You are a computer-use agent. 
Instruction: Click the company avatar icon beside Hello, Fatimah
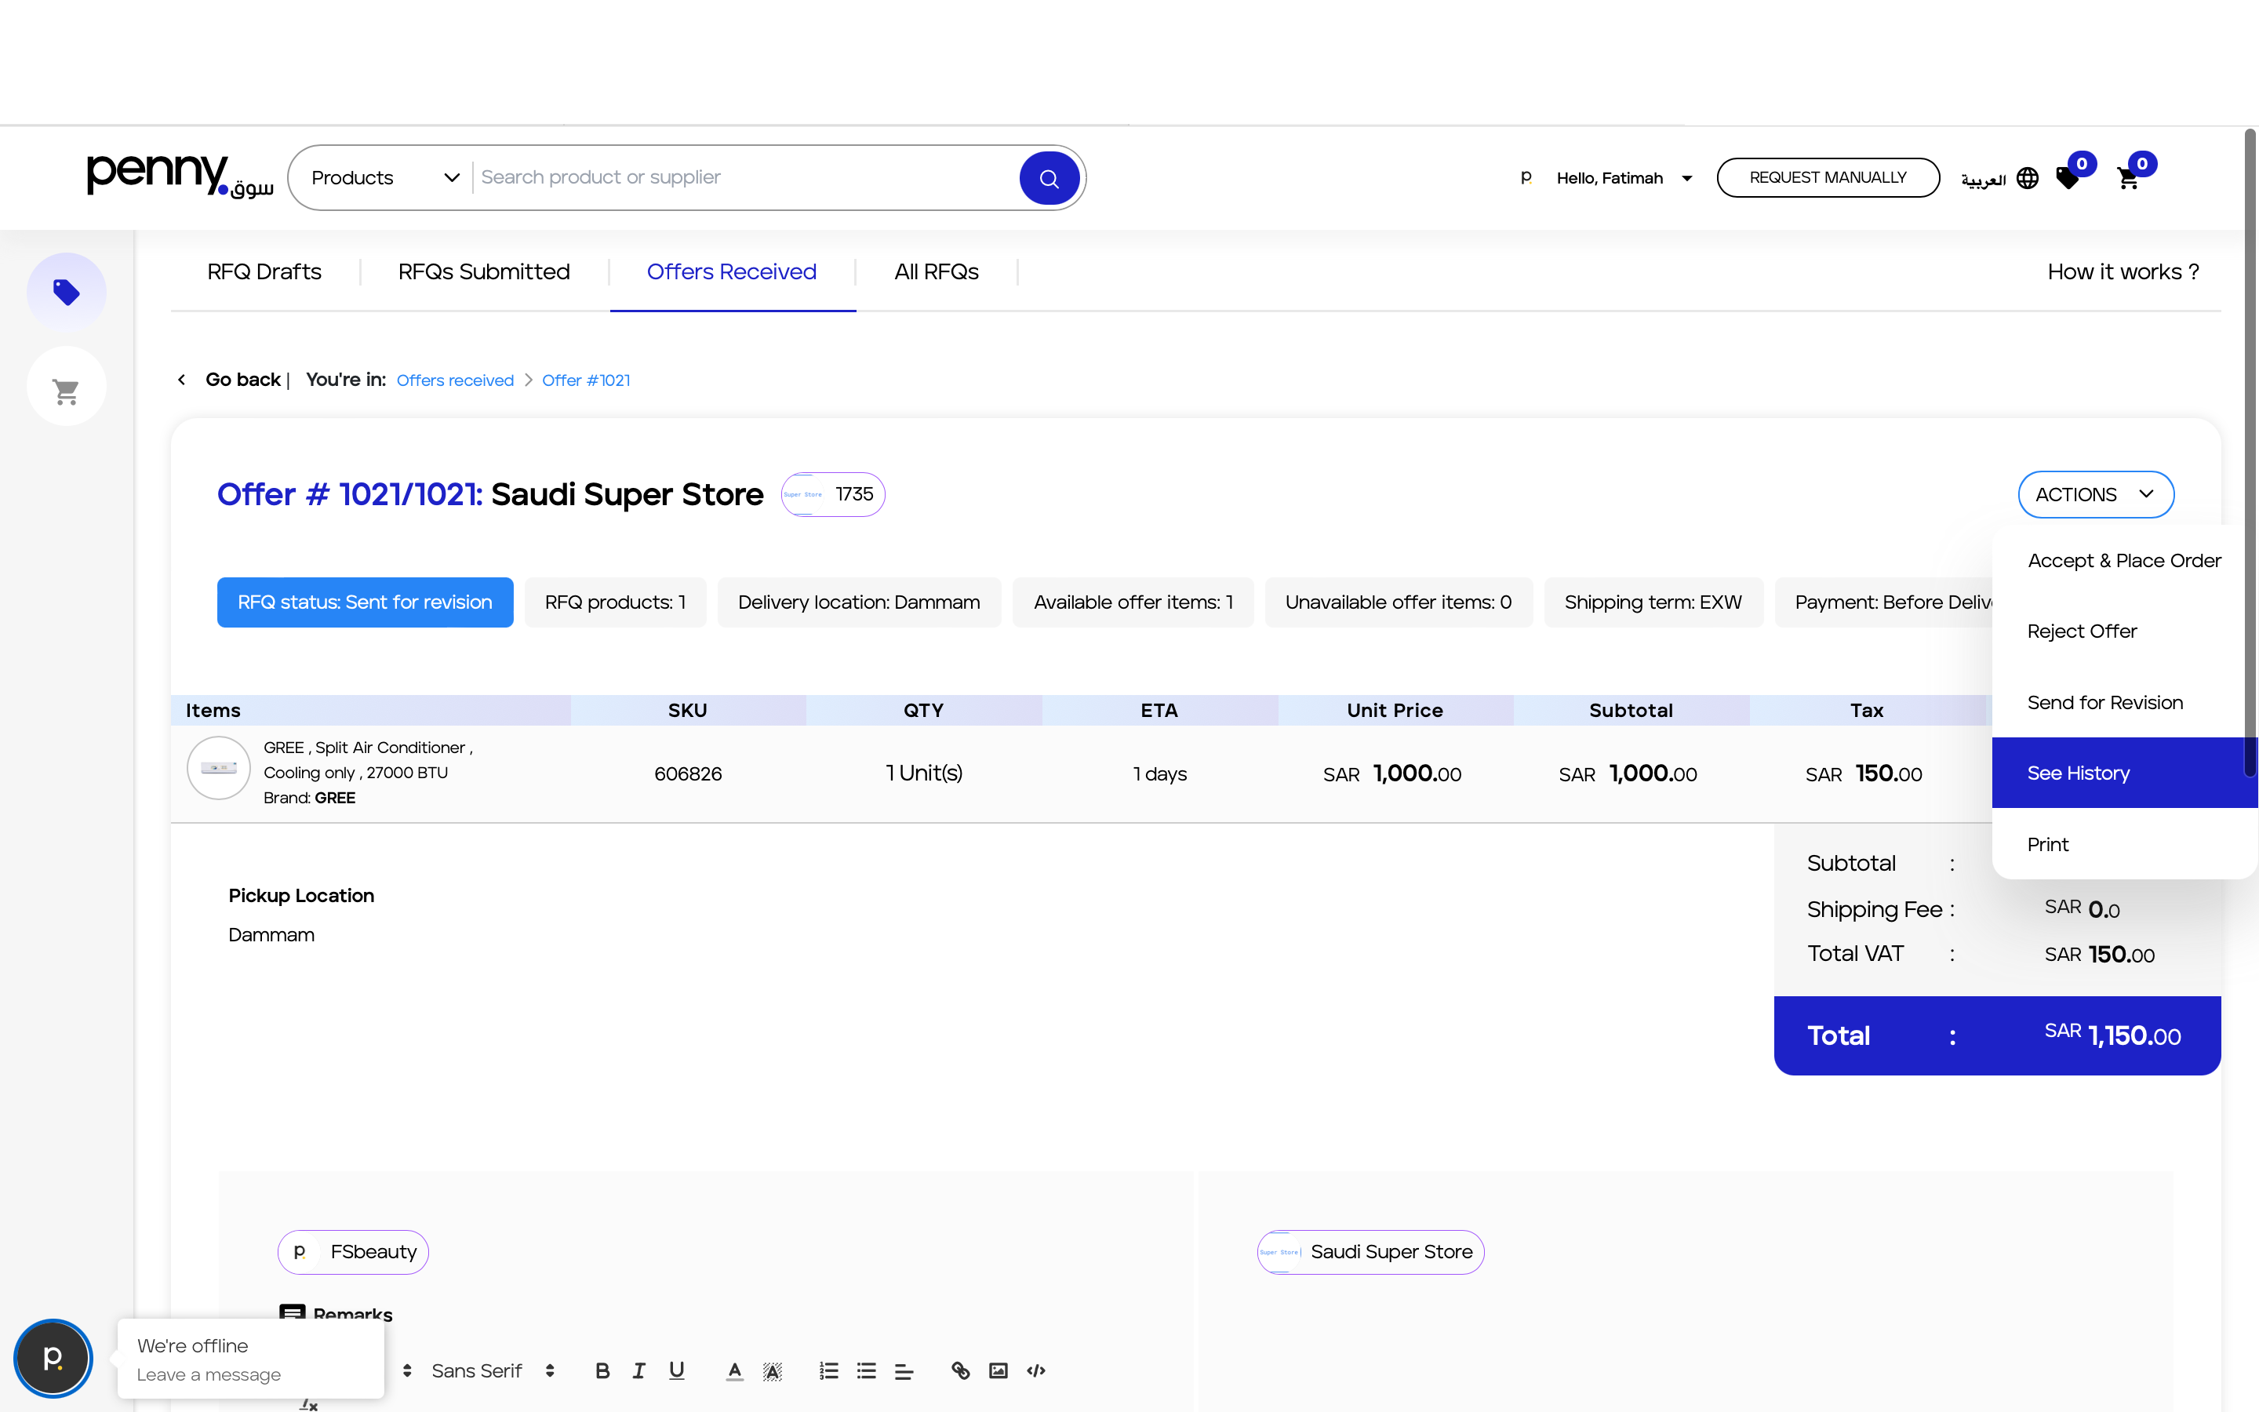[1526, 177]
